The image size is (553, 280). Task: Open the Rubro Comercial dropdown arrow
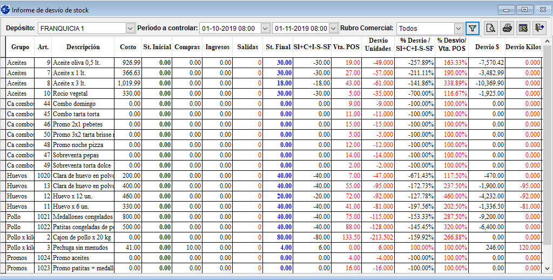coord(458,28)
